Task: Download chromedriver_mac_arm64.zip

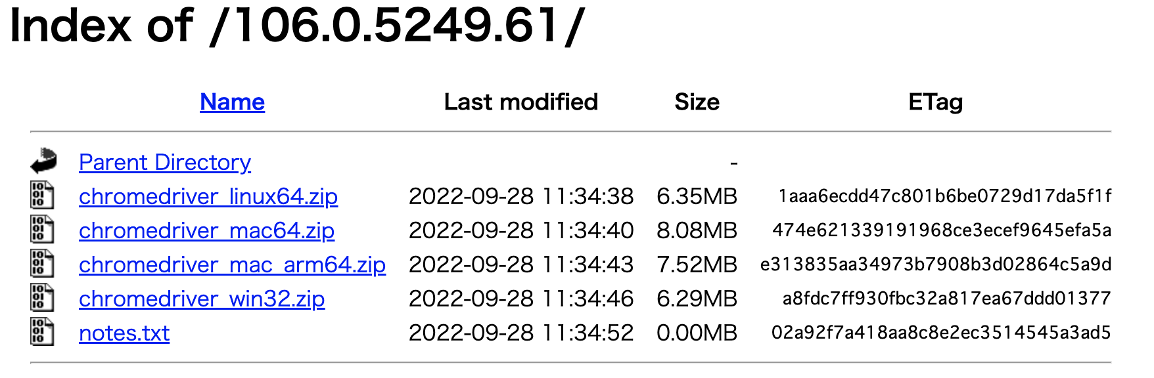Action: click(231, 264)
